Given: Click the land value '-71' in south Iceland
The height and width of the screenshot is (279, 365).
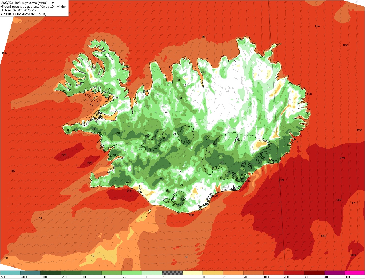Looking at the screenshot, I should tap(161, 179).
